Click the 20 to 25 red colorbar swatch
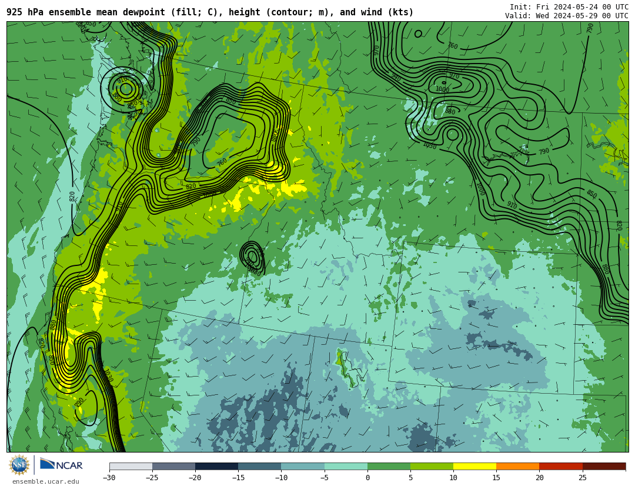Image resolution: width=635 pixels, height=489 pixels. point(561,466)
